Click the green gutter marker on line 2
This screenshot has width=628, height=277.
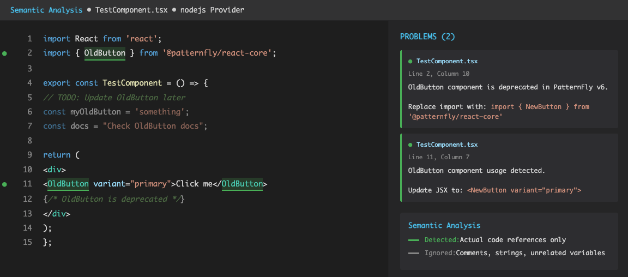[5, 53]
